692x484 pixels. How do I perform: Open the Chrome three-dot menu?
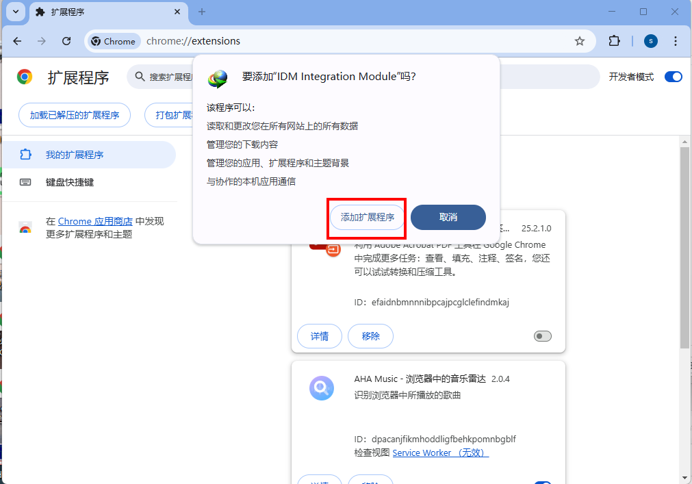(675, 41)
